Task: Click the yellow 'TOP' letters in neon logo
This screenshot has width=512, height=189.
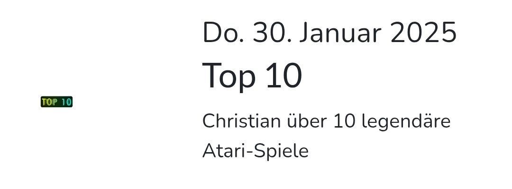Action: click(49, 102)
